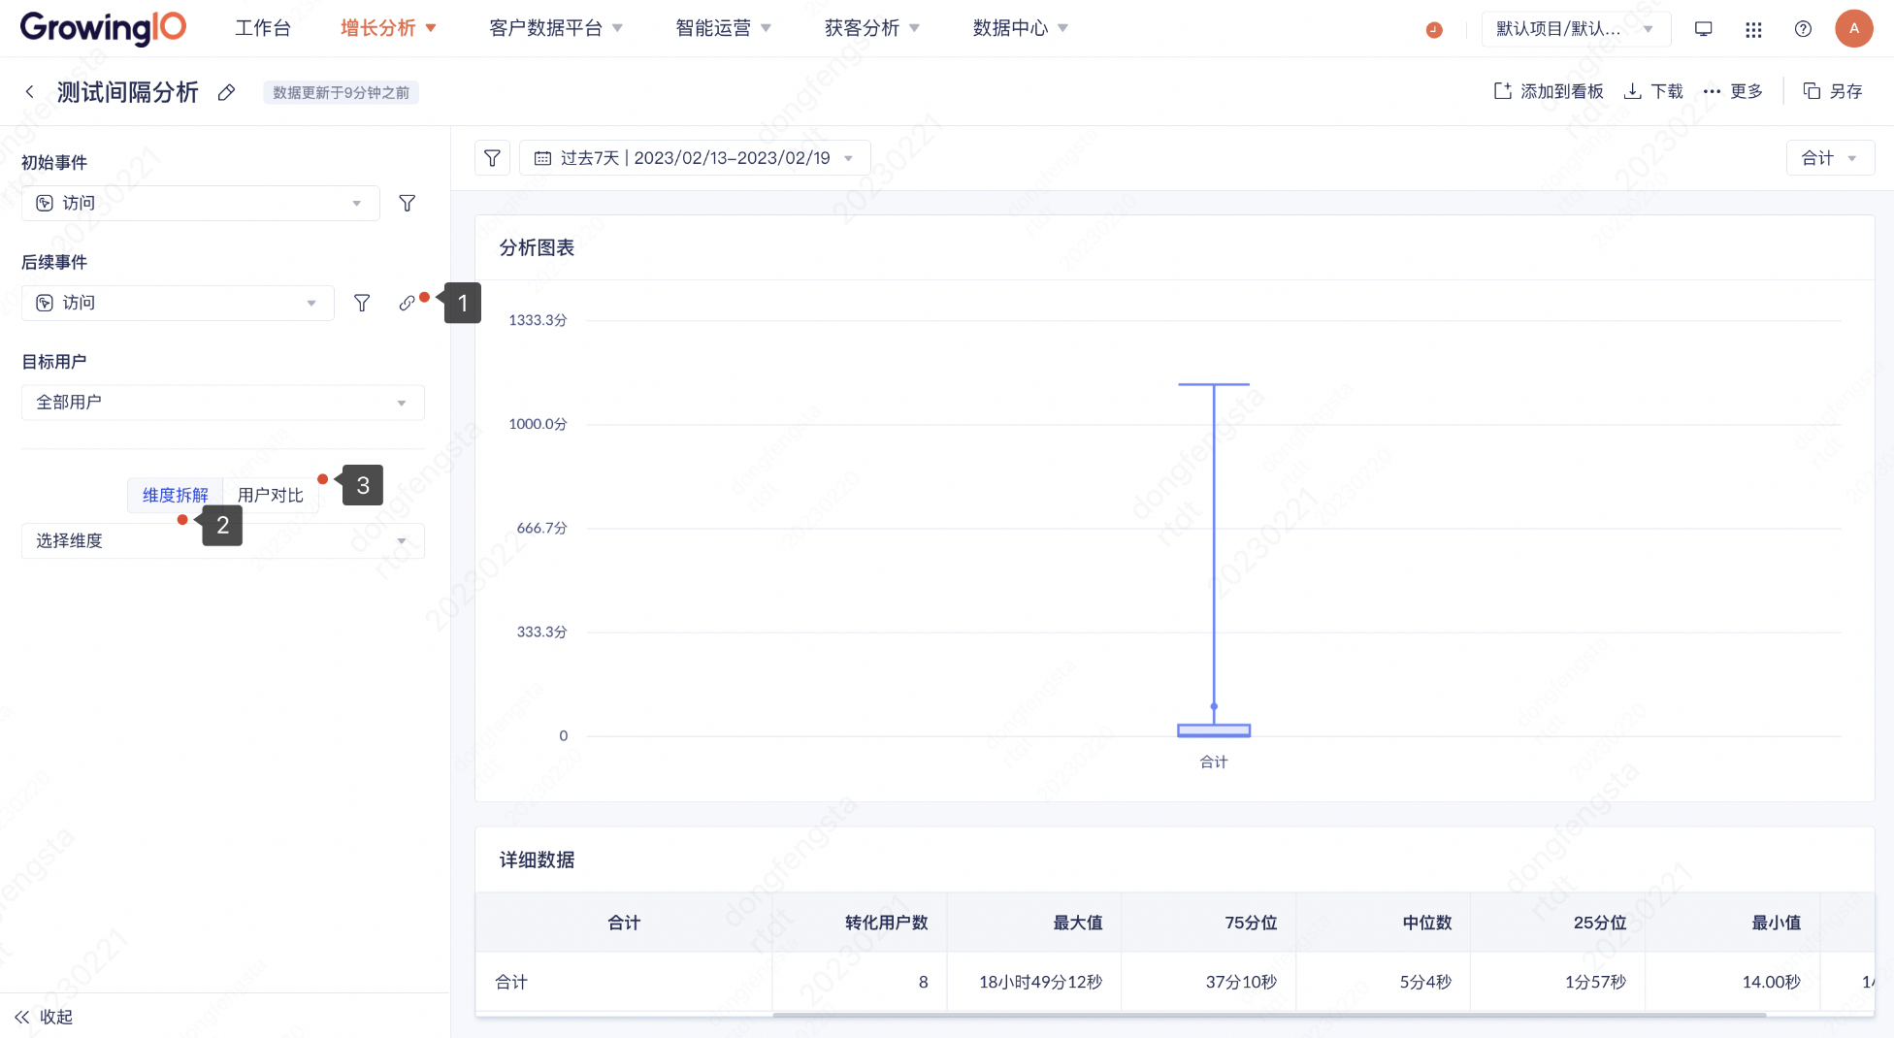Open the user avatar A
1894x1038 pixels.
1854,28
